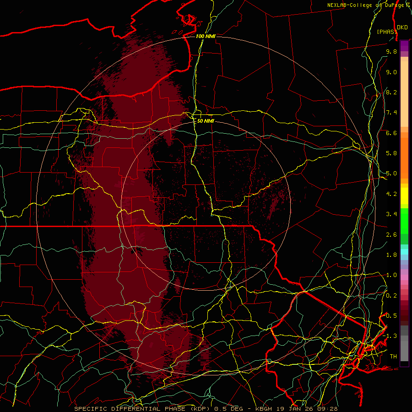Select the 2.6 scale value

click(391, 235)
